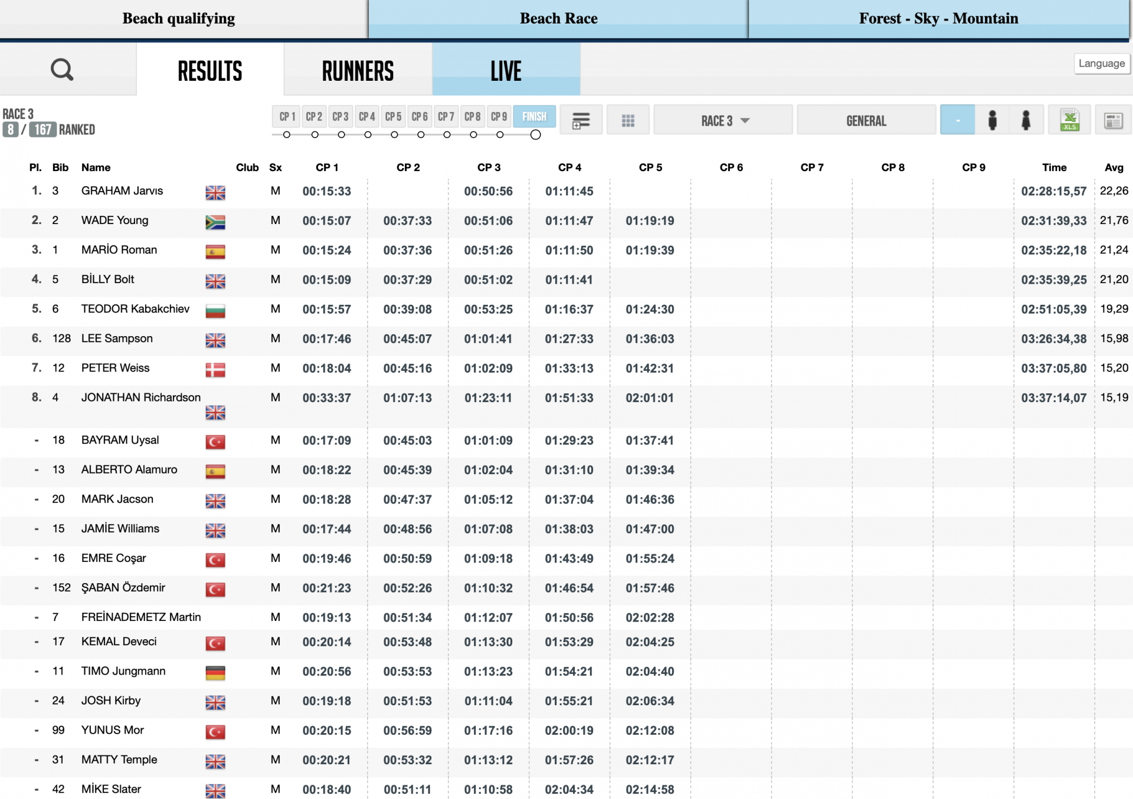Screen dimensions: 1133x799
Task: Filter by female runner icon
Action: coord(1026,120)
